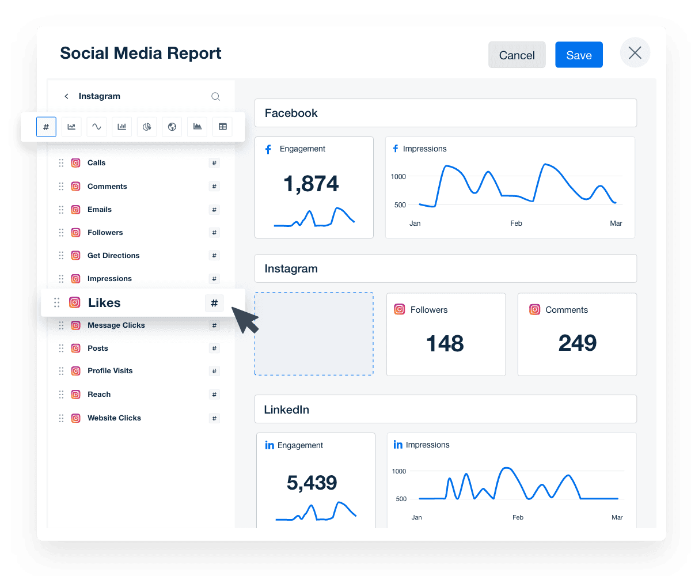This screenshot has width=691, height=576.
Task: Select the area chart widget icon
Action: point(197,127)
